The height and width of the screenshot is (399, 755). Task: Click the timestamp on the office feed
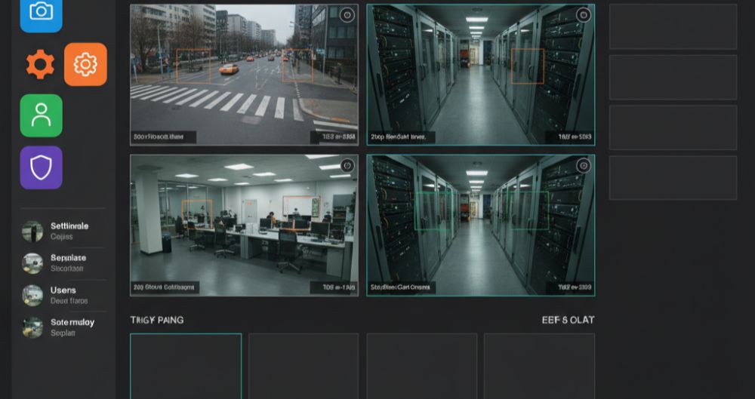[334, 288]
